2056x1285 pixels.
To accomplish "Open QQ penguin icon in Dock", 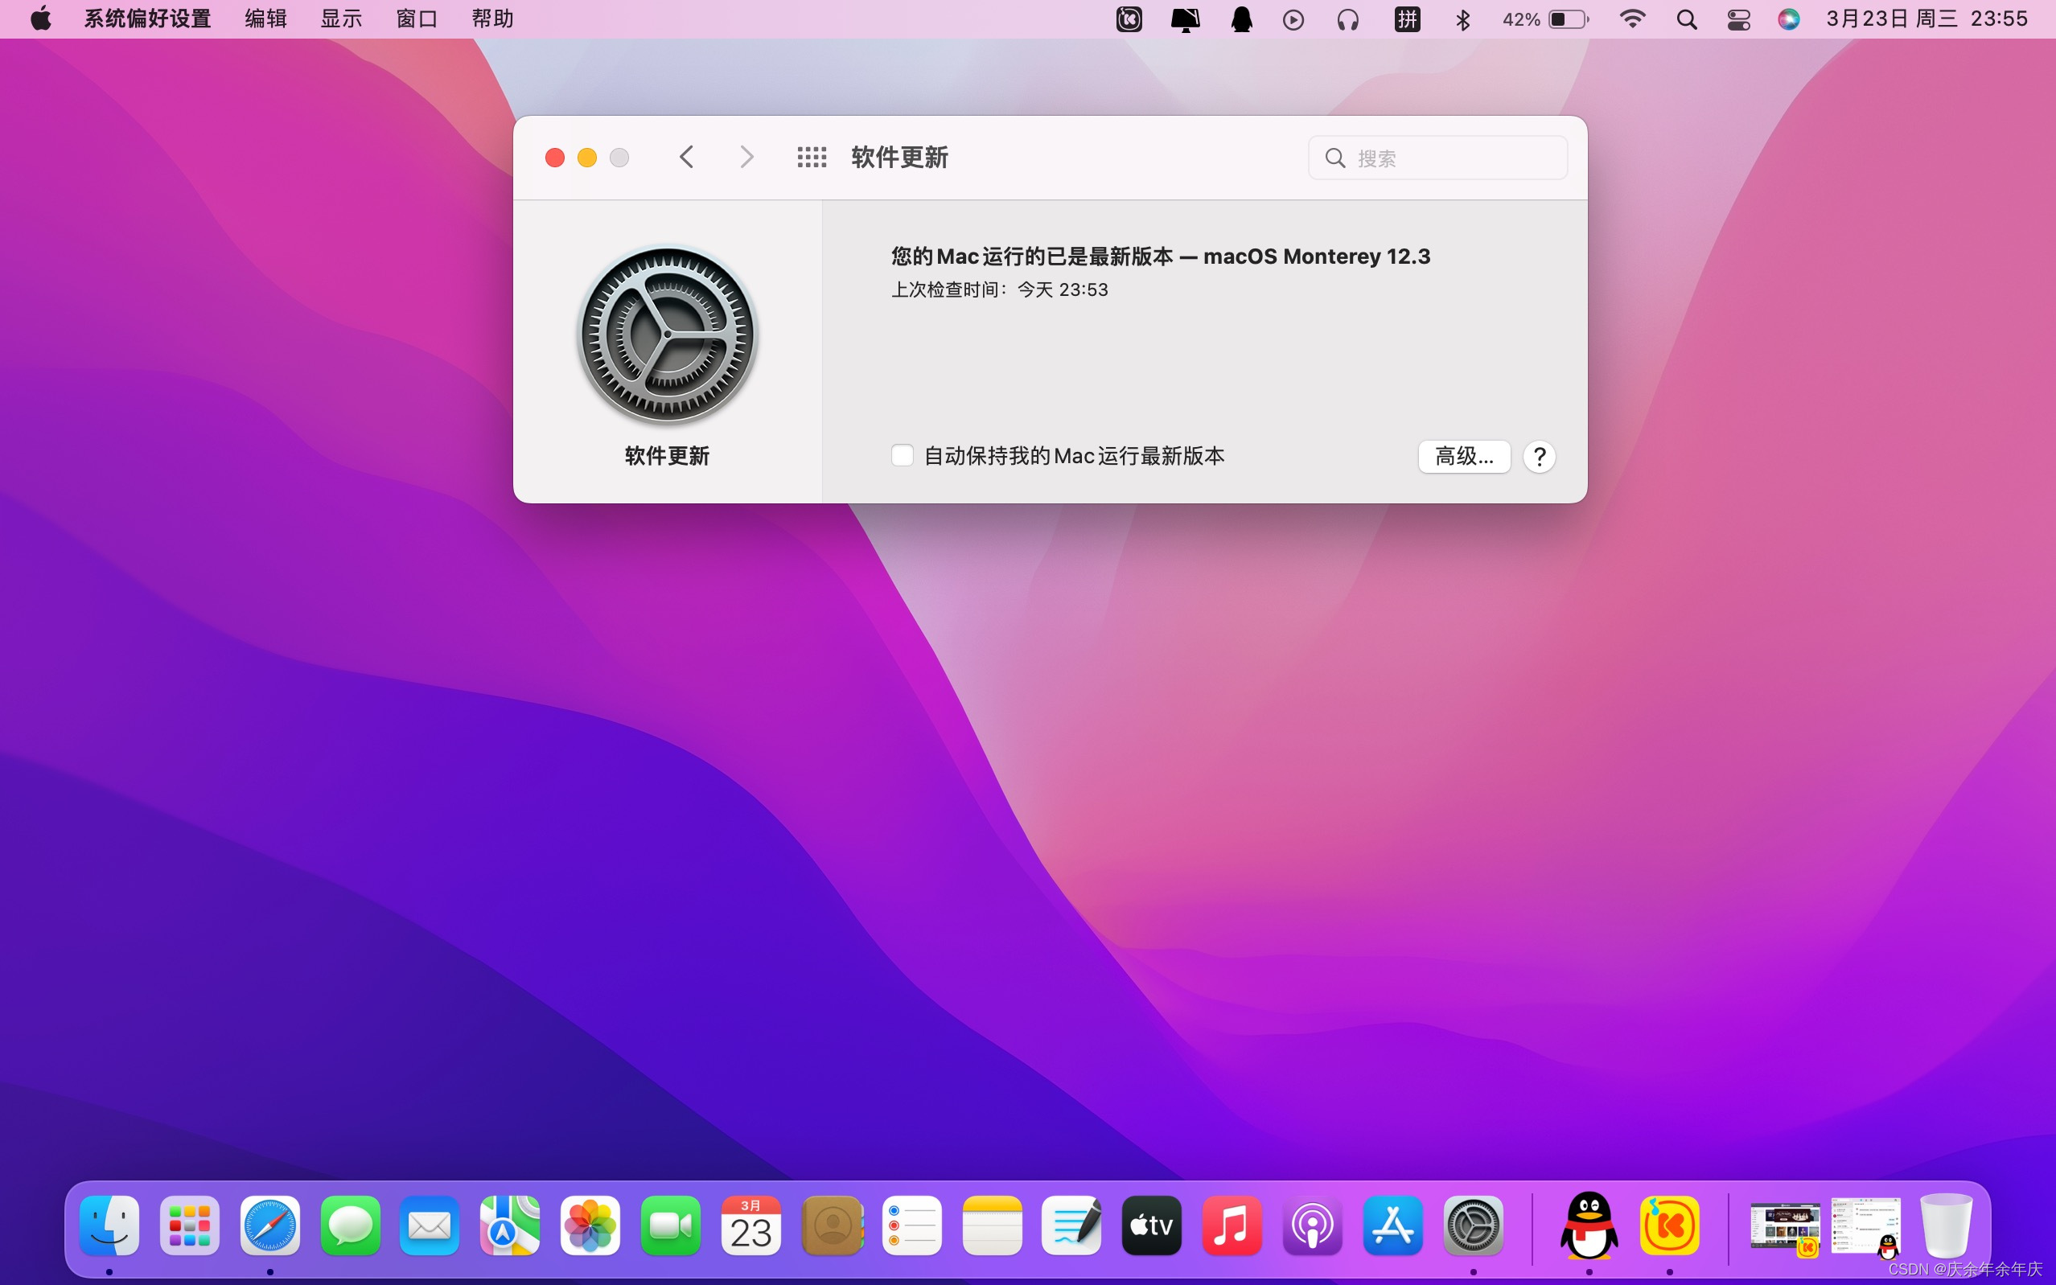I will point(1589,1225).
